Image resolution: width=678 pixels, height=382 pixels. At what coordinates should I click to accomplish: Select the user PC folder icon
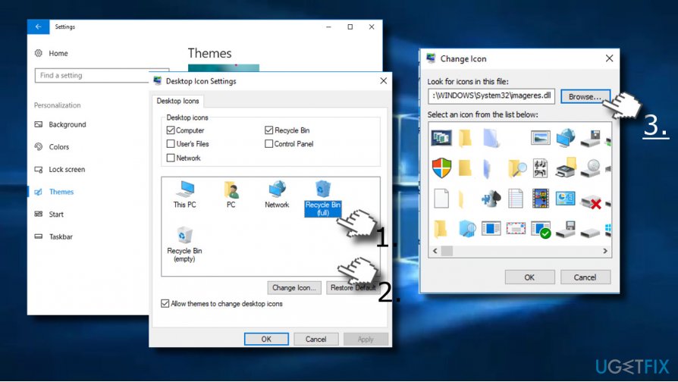(231, 195)
